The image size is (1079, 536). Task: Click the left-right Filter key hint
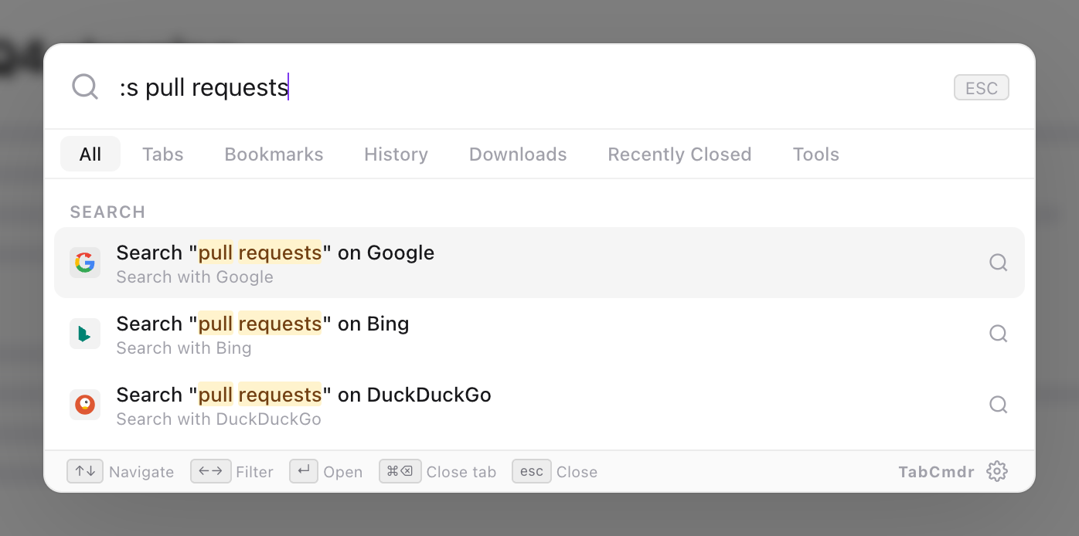[211, 471]
